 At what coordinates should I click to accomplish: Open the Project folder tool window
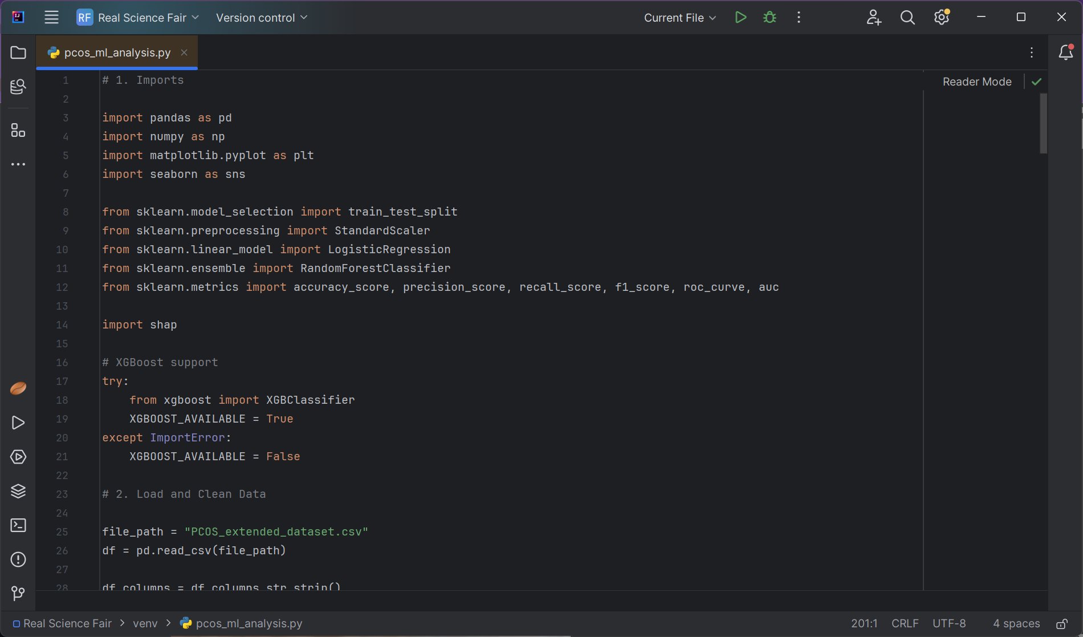(x=18, y=53)
